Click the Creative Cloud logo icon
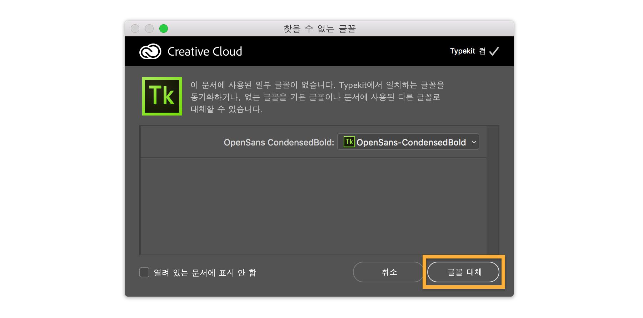 (150, 51)
